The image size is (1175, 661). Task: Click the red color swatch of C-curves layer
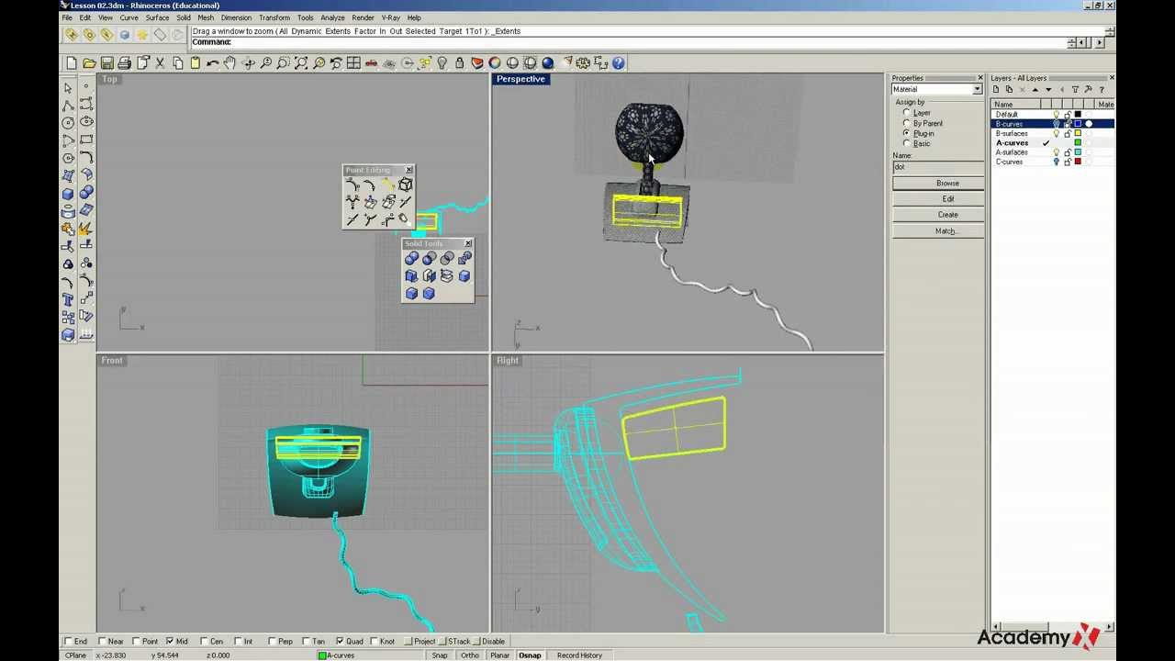[1078, 162]
